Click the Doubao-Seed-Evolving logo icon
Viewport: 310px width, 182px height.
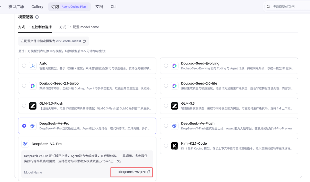pos(175,66)
